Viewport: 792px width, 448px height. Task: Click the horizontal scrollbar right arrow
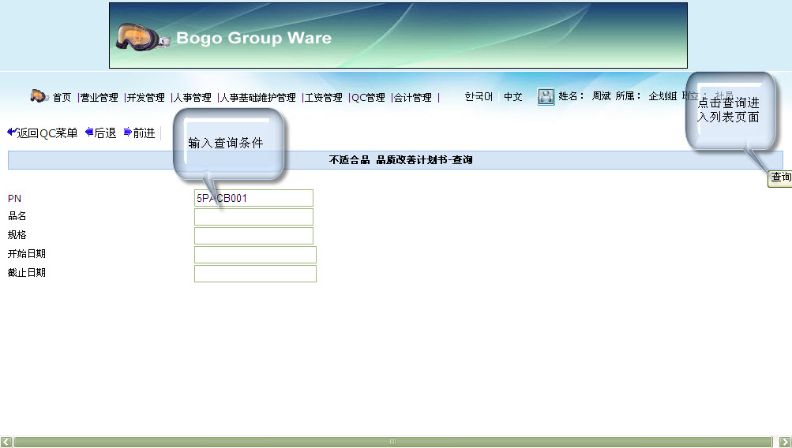784,442
